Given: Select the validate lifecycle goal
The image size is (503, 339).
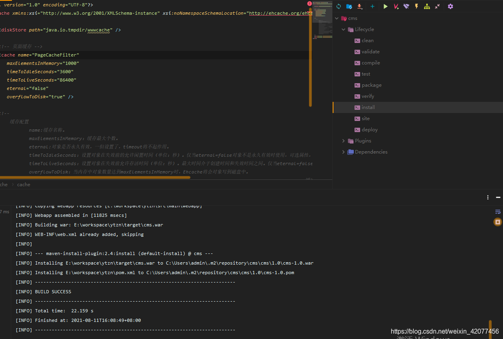Looking at the screenshot, I should pyautogui.click(x=370, y=52).
